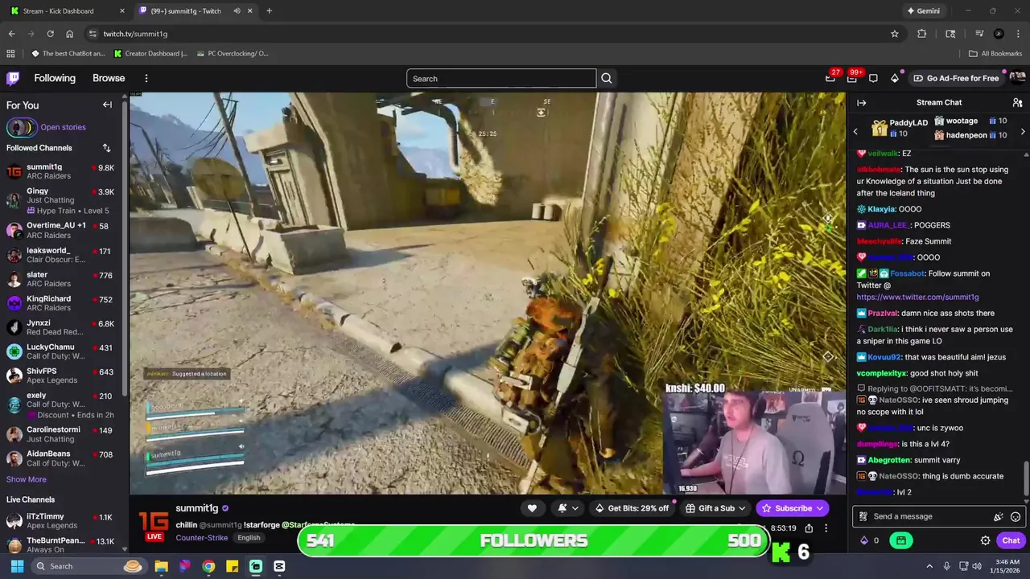Follow the channel with the heart icon
The height and width of the screenshot is (579, 1030).
click(532, 508)
